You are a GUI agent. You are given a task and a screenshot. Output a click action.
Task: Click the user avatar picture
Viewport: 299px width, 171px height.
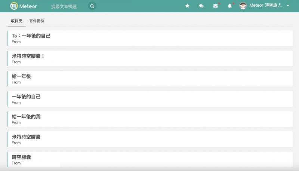click(243, 6)
